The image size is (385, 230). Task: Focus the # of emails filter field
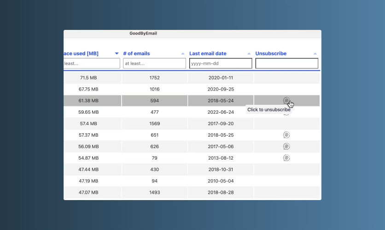[154, 63]
